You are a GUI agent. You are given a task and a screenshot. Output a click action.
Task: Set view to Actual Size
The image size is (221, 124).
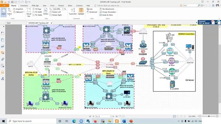29,12
